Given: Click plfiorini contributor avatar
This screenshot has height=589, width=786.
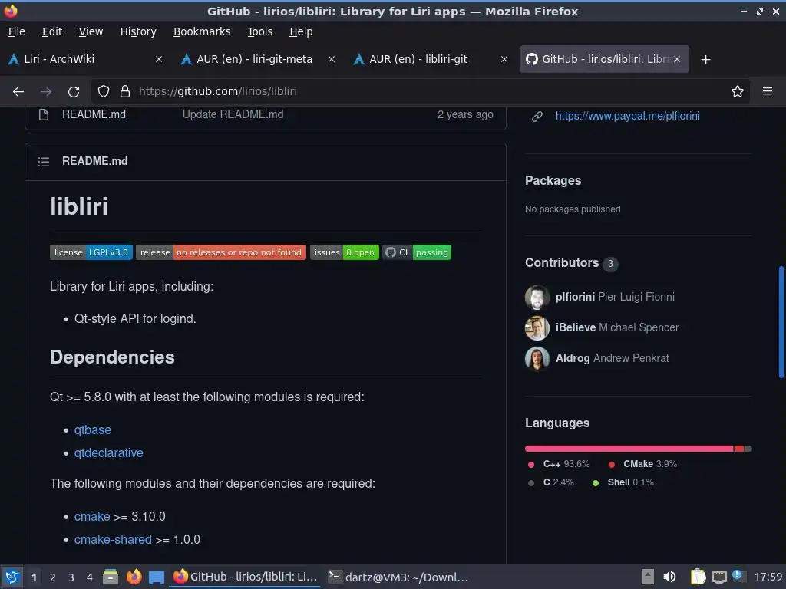Looking at the screenshot, I should click(x=537, y=297).
